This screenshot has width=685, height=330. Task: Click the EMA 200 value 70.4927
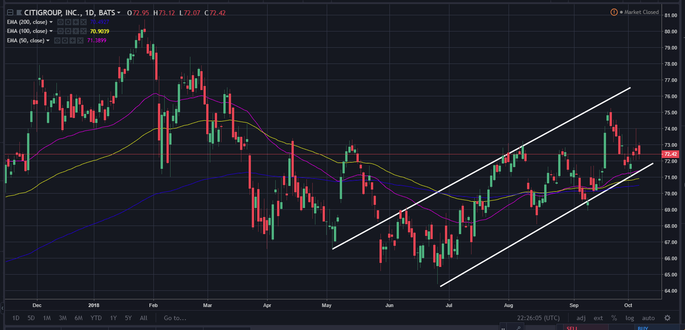100,22
